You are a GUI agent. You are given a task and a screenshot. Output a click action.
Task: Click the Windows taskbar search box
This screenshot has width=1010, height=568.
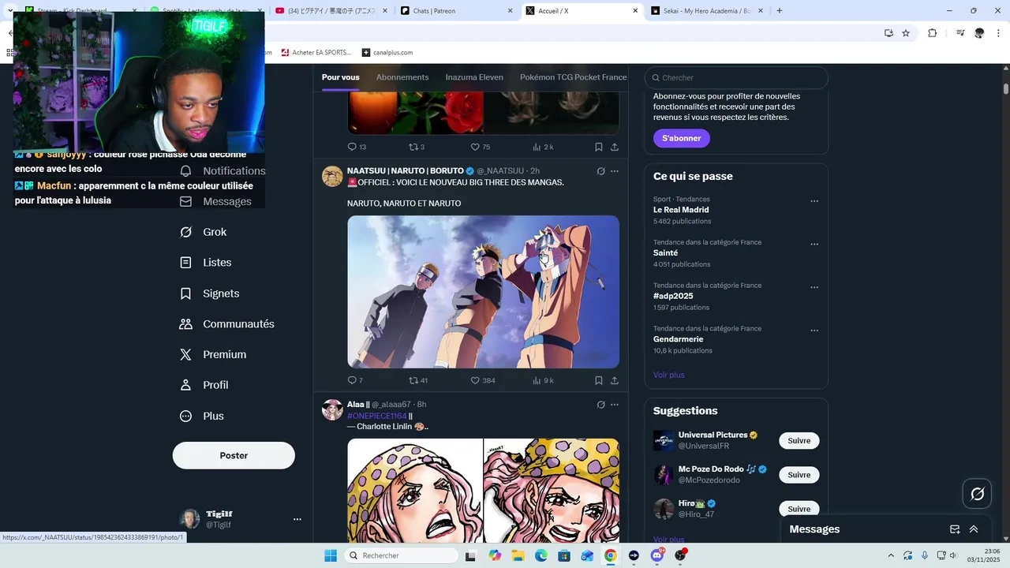click(x=400, y=555)
